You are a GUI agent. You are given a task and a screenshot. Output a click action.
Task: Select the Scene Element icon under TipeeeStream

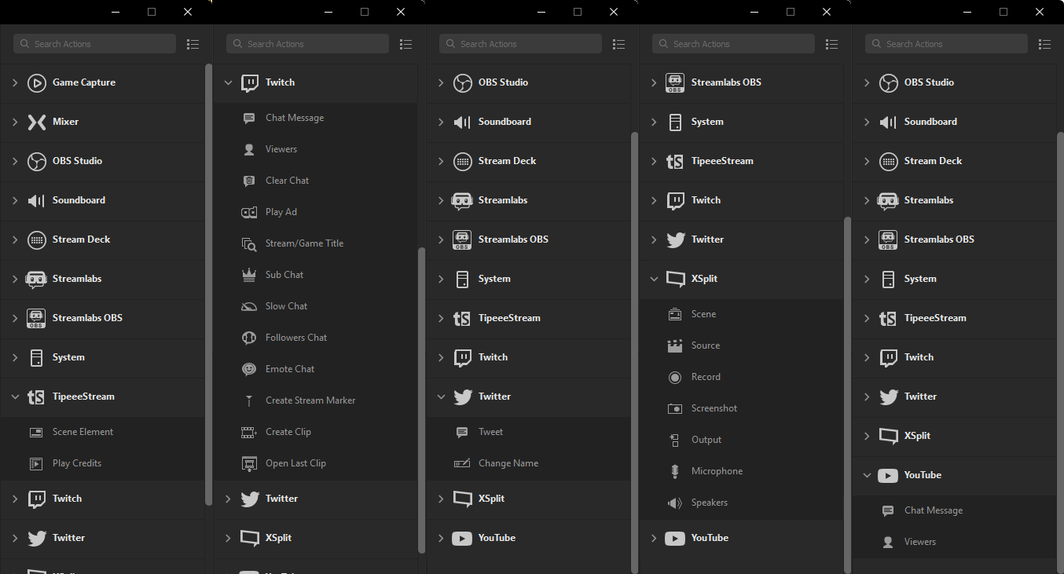(x=35, y=432)
